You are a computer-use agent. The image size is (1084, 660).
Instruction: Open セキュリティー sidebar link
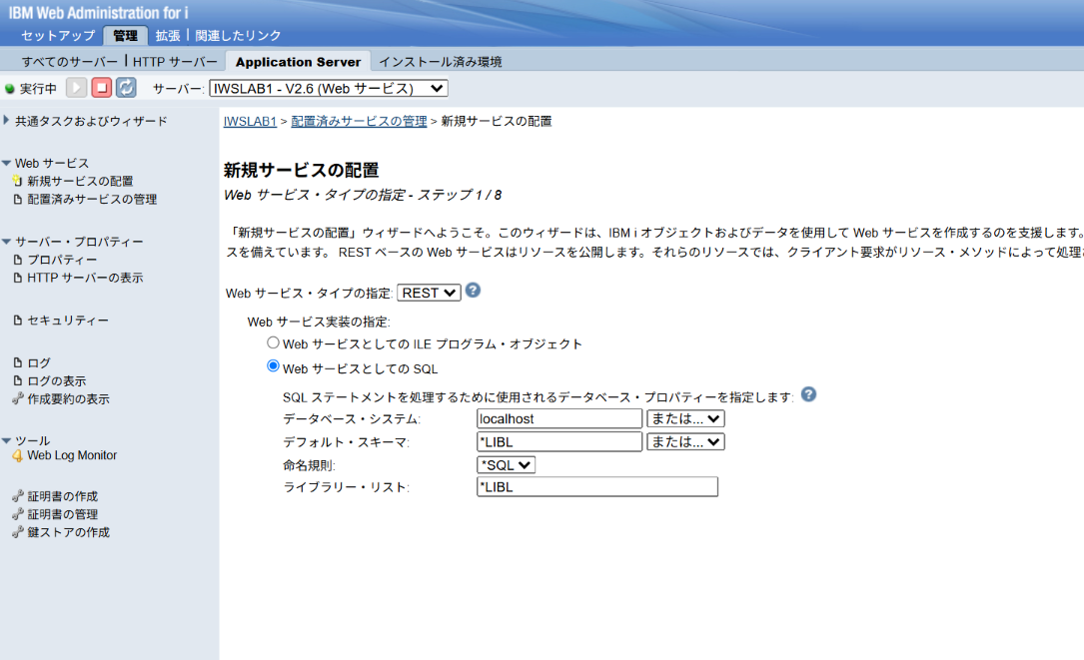pos(68,320)
